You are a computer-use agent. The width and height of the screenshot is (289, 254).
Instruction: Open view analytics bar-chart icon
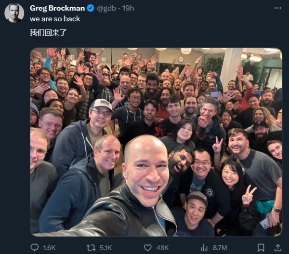pyautogui.click(x=204, y=248)
